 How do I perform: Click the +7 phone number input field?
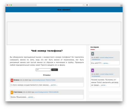point(43,70)
